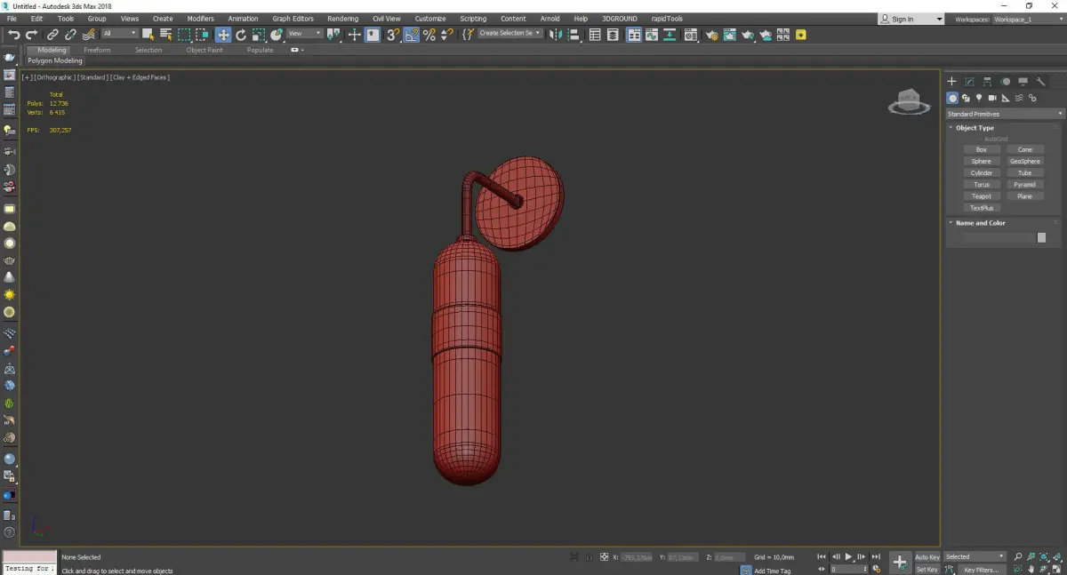The width and height of the screenshot is (1067, 575).
Task: Jump to the animation start frame
Action: click(822, 556)
